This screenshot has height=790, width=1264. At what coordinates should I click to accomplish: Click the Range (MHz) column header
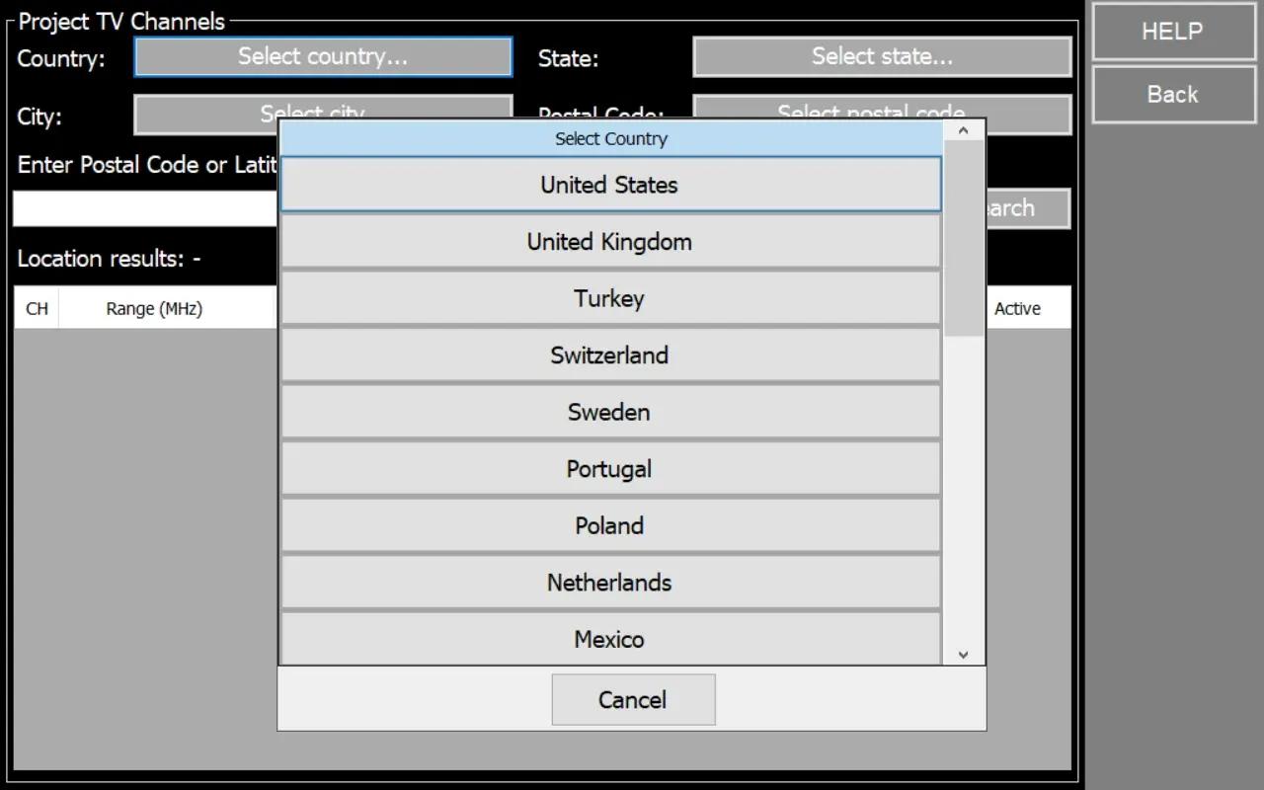coord(154,309)
